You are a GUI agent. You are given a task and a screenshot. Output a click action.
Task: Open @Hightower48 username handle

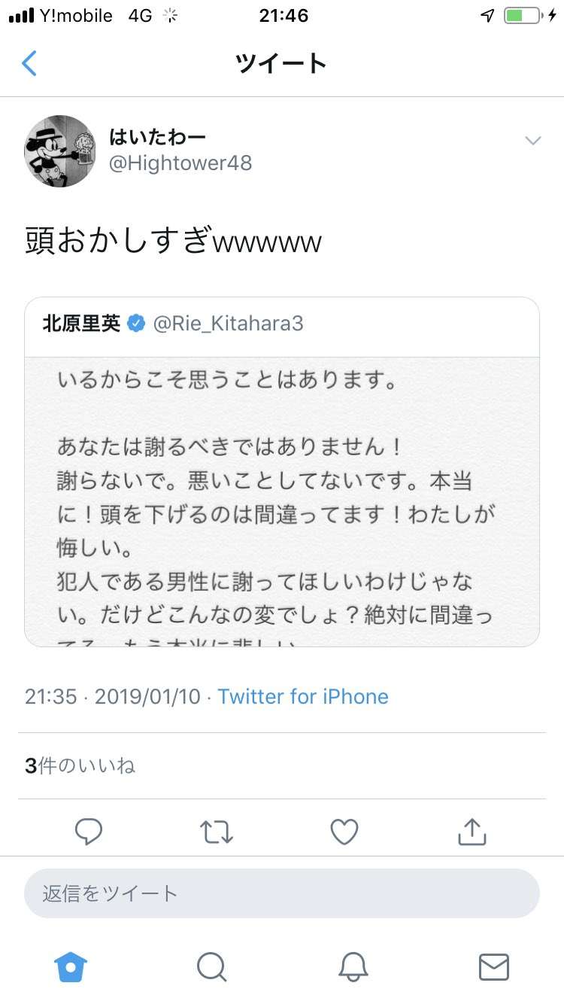[x=180, y=163]
